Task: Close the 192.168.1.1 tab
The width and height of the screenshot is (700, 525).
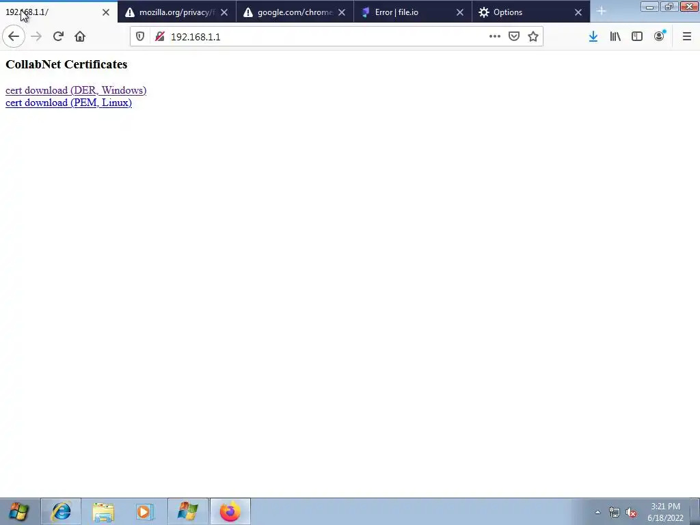Action: 106,12
